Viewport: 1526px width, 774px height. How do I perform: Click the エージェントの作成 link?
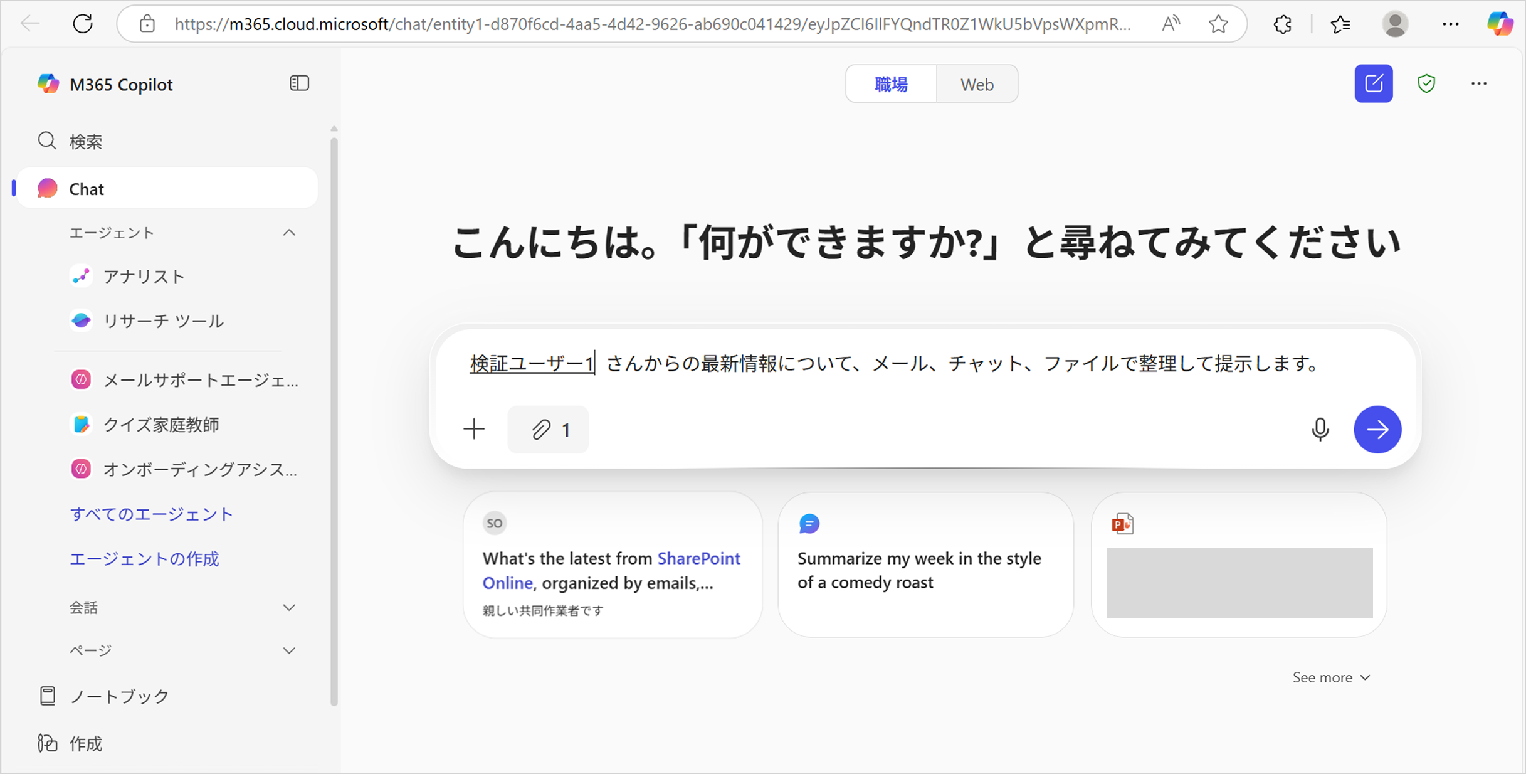coord(144,558)
